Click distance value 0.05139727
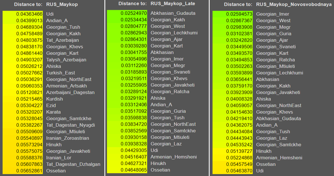 (x=239, y=151)
